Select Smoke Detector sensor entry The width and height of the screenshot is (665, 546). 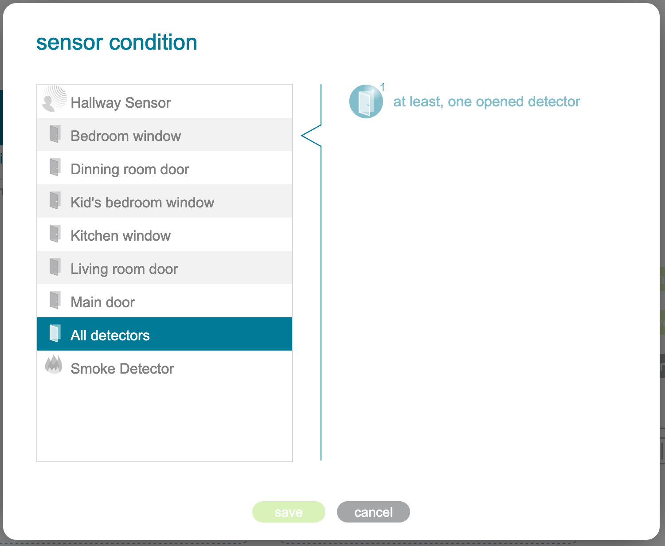(122, 369)
